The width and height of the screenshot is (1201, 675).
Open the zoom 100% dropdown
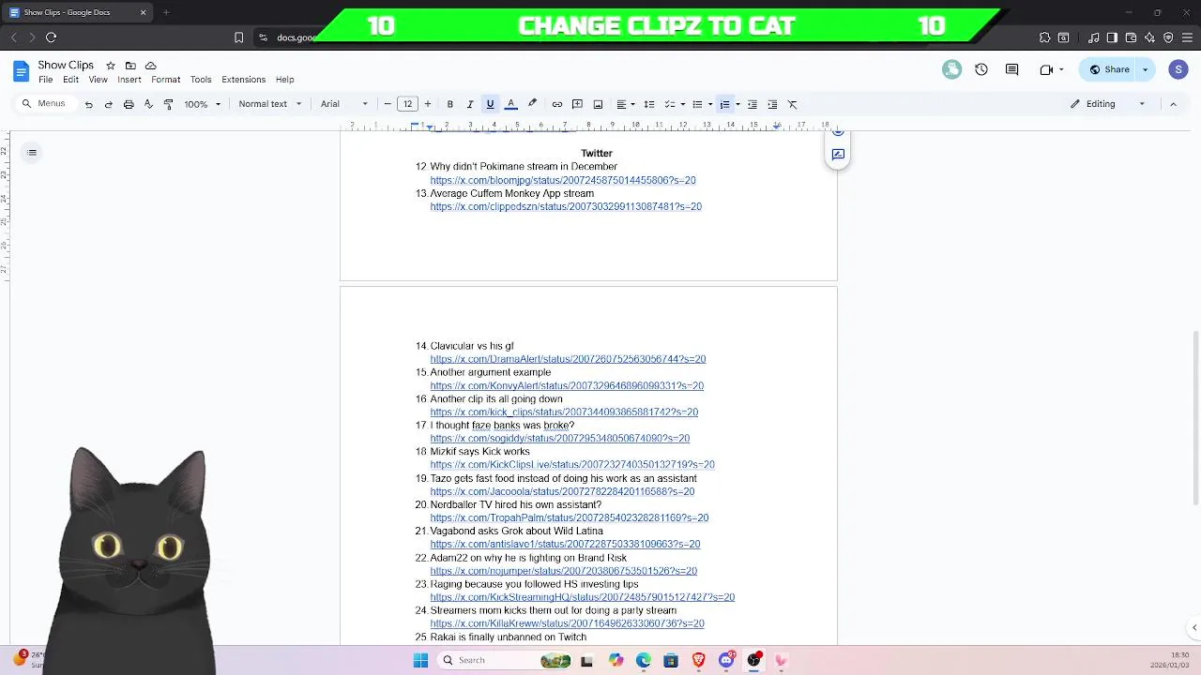(202, 104)
